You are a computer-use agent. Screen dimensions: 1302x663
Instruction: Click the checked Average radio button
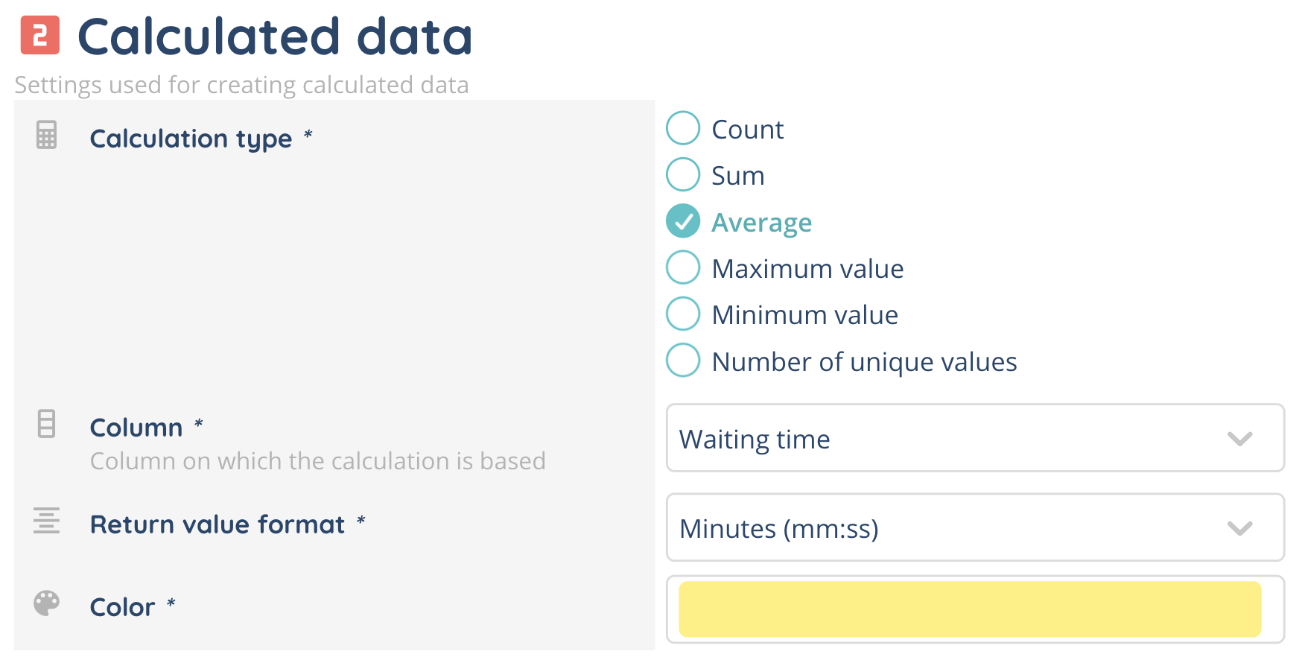point(683,221)
